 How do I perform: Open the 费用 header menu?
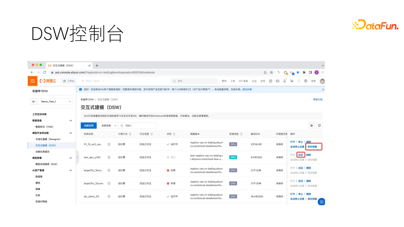point(224,81)
